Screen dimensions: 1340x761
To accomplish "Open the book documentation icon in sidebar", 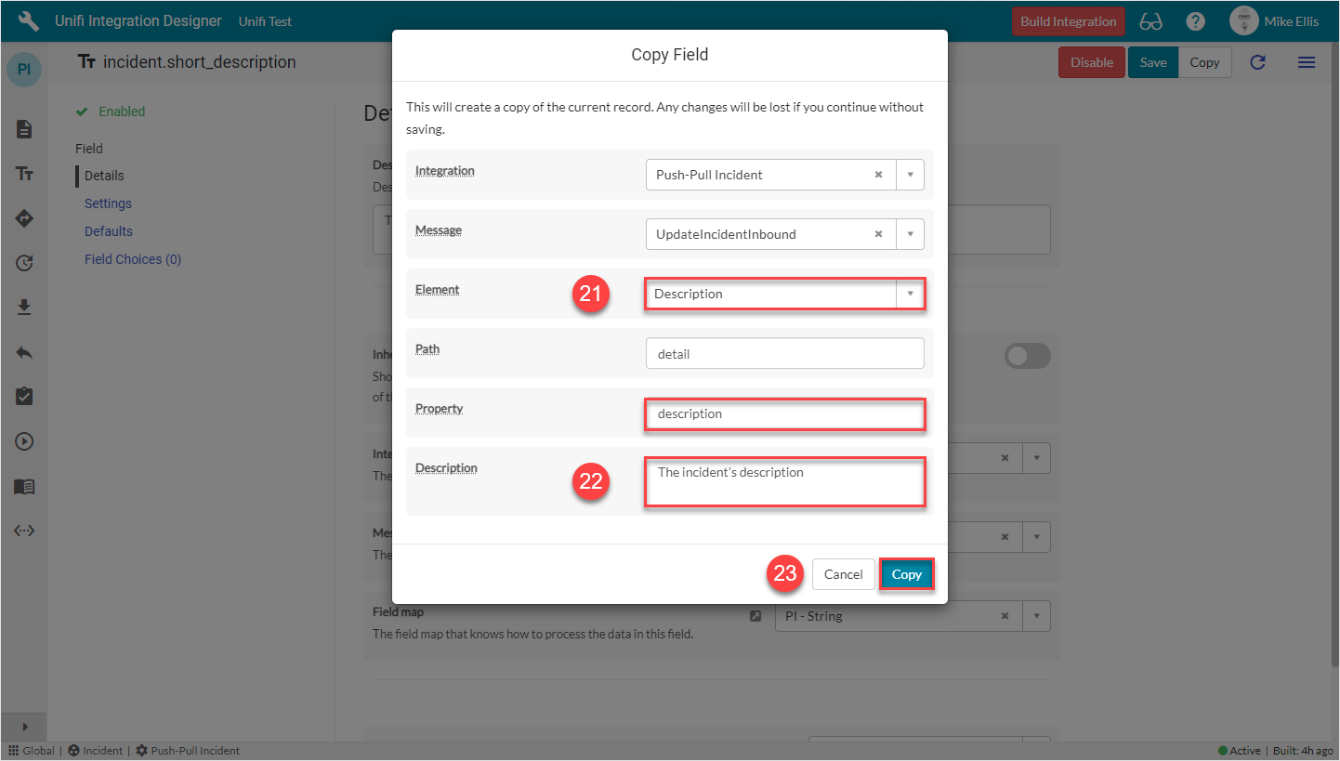I will [x=25, y=486].
